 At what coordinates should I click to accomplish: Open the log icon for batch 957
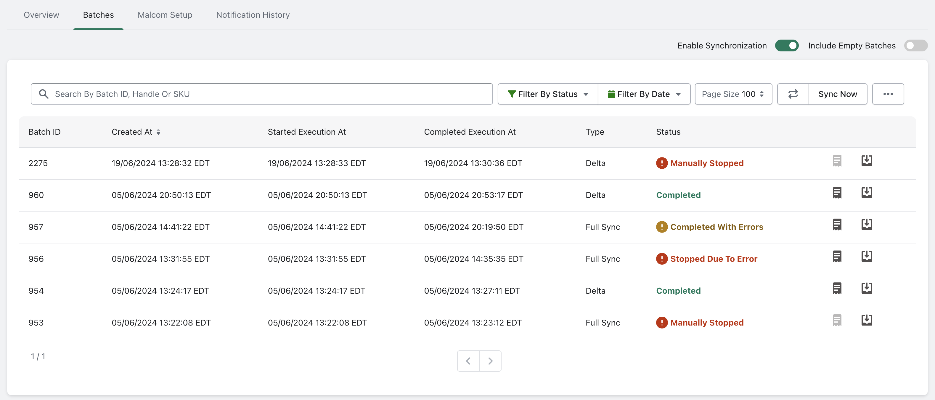(837, 224)
